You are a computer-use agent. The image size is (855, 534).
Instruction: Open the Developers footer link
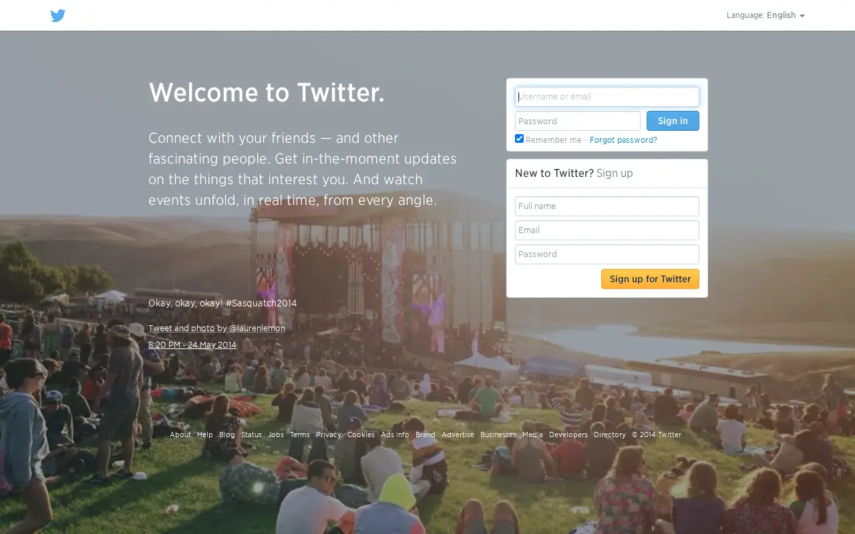(568, 435)
